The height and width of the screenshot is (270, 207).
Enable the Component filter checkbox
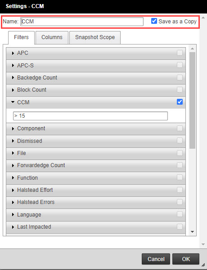click(180, 128)
